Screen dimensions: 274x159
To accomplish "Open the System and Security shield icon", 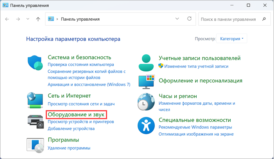I will [35, 63].
